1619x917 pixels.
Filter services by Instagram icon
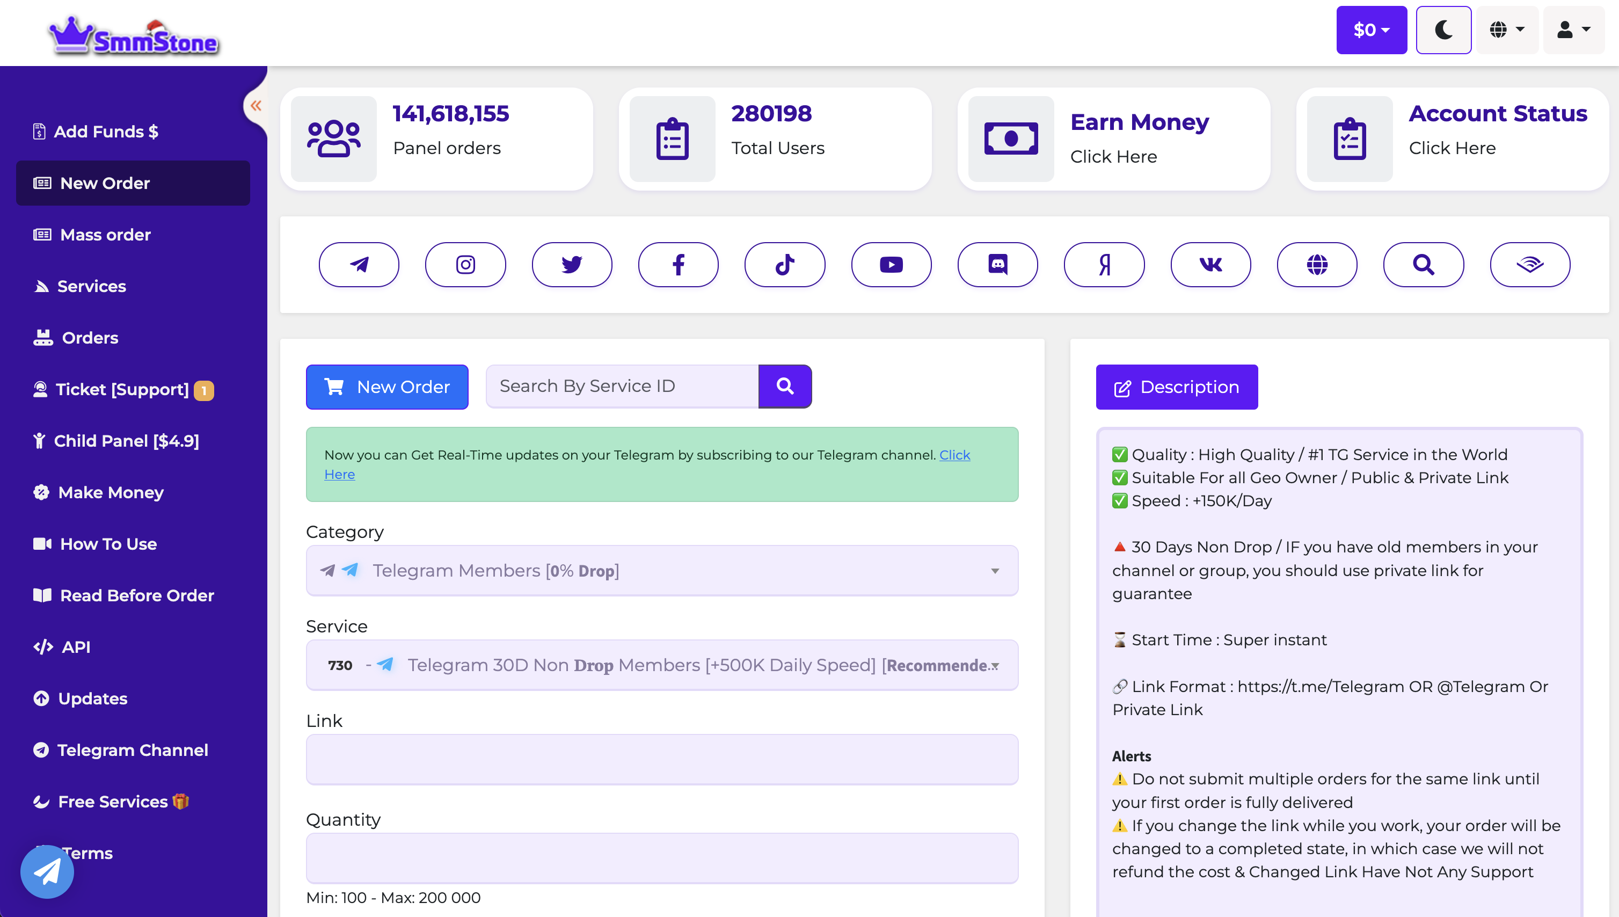[465, 265]
